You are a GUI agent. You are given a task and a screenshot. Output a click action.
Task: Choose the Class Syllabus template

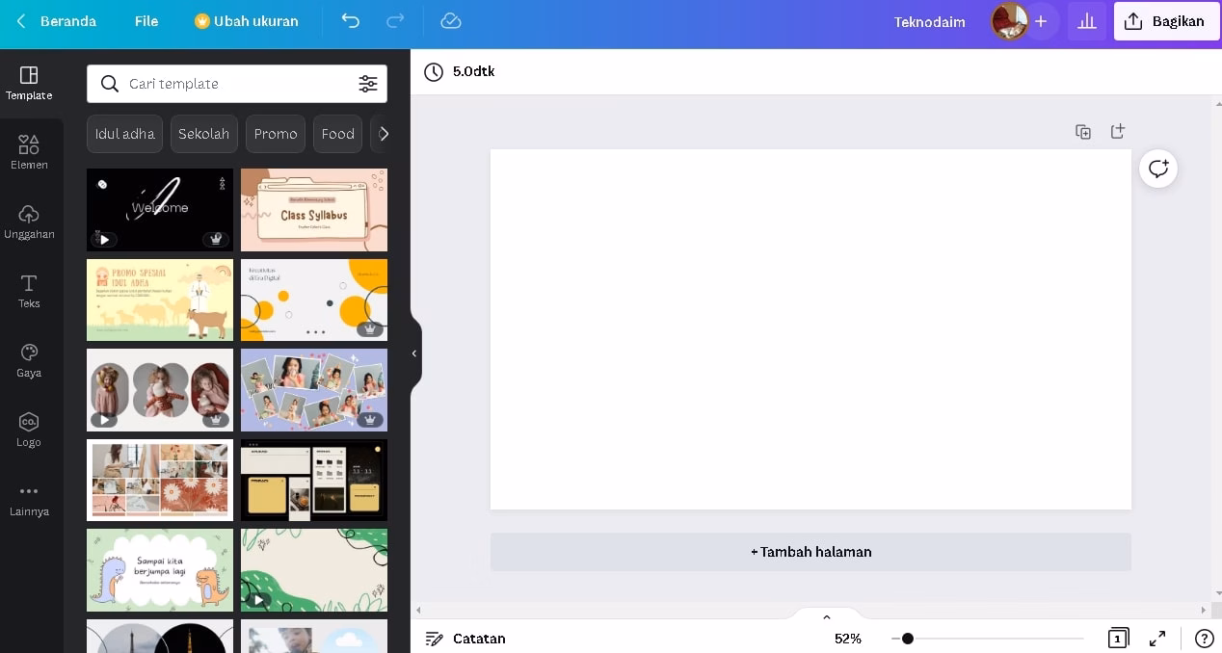(x=314, y=210)
